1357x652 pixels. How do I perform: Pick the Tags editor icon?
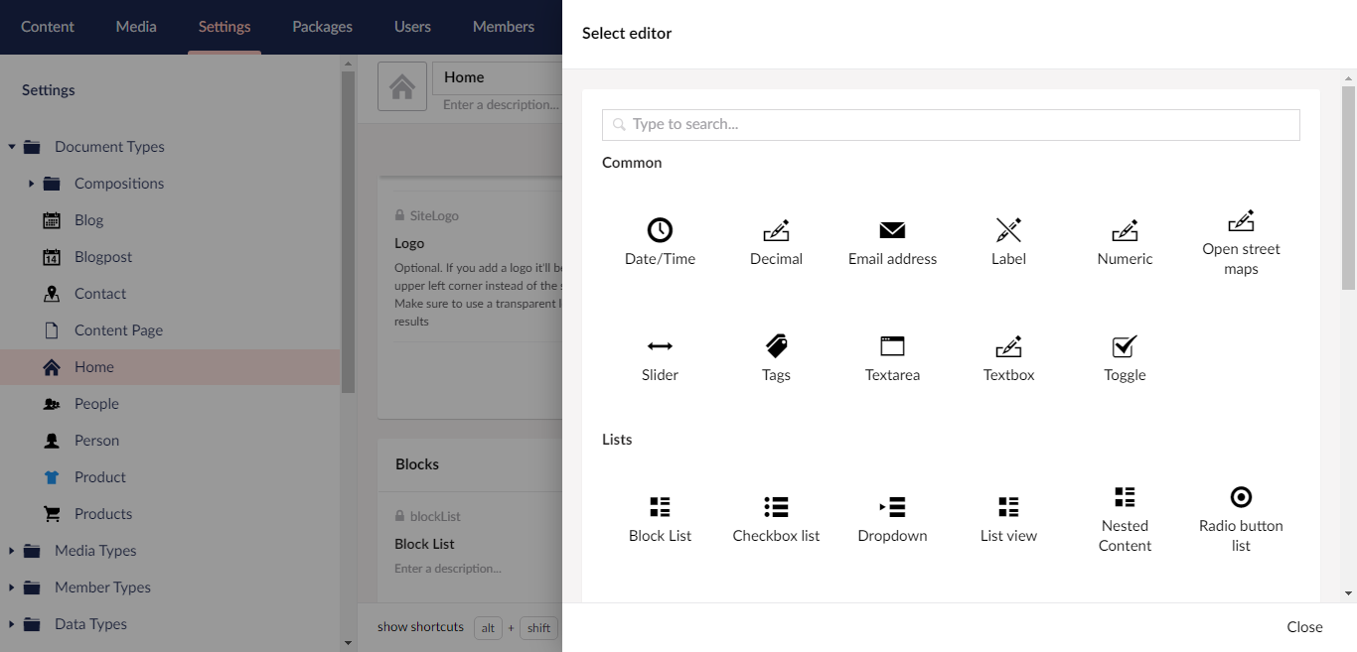[776, 346]
